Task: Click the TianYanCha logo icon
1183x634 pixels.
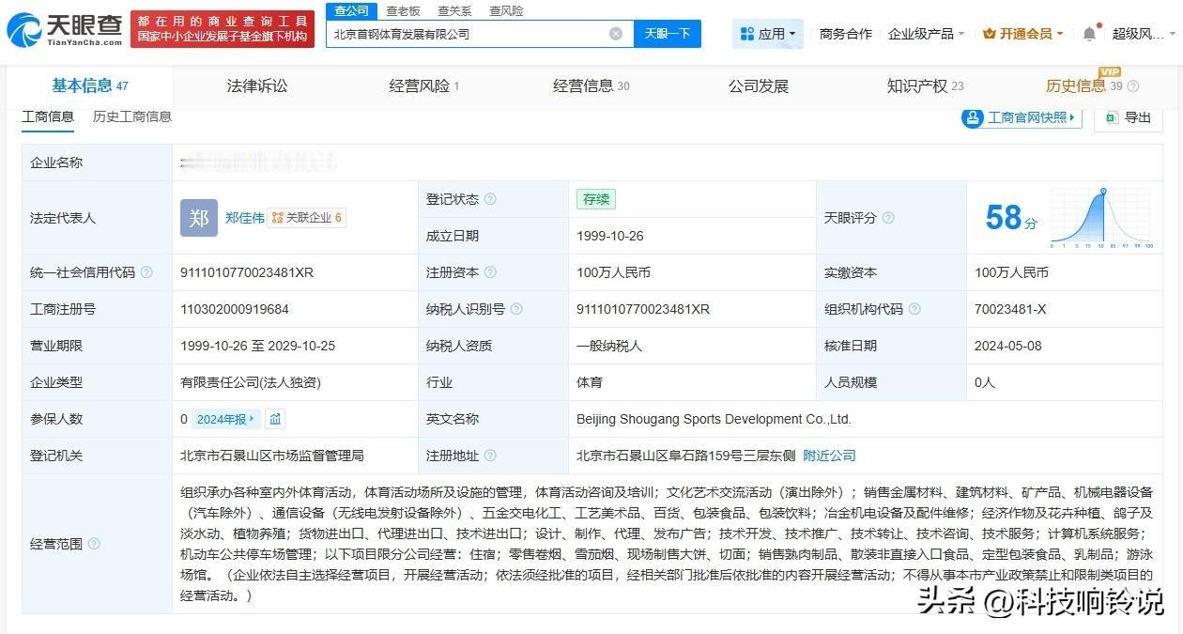Action: [23, 30]
